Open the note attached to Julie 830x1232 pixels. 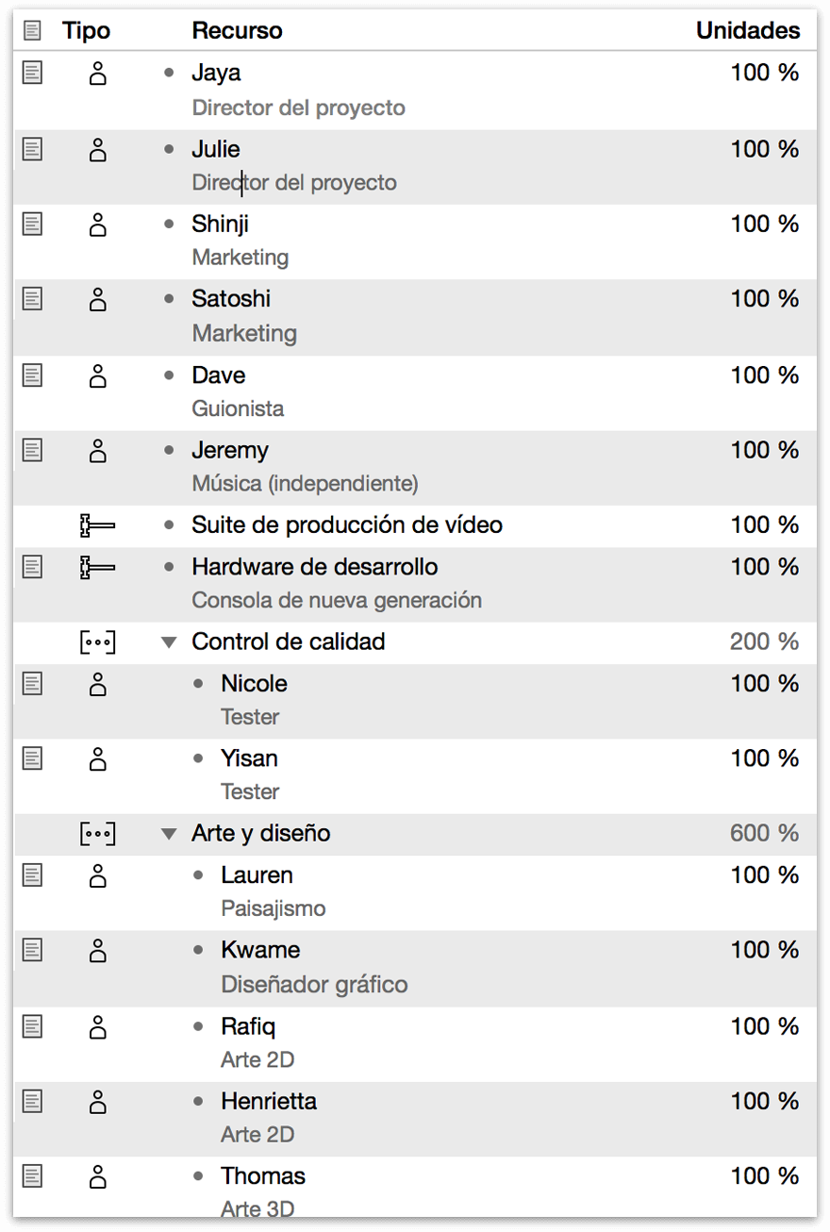pos(29,149)
